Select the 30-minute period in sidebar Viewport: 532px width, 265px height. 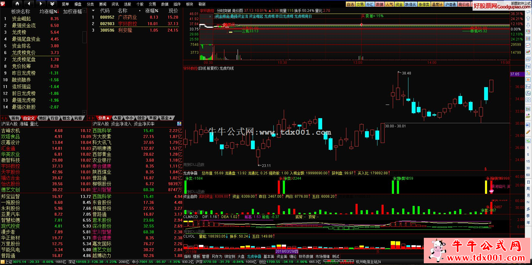[528, 168]
